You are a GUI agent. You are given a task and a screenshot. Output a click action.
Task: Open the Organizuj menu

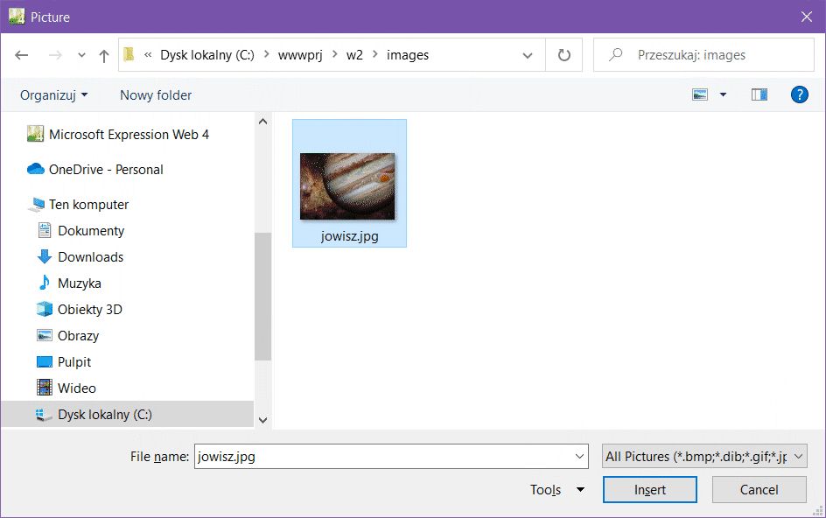[53, 95]
